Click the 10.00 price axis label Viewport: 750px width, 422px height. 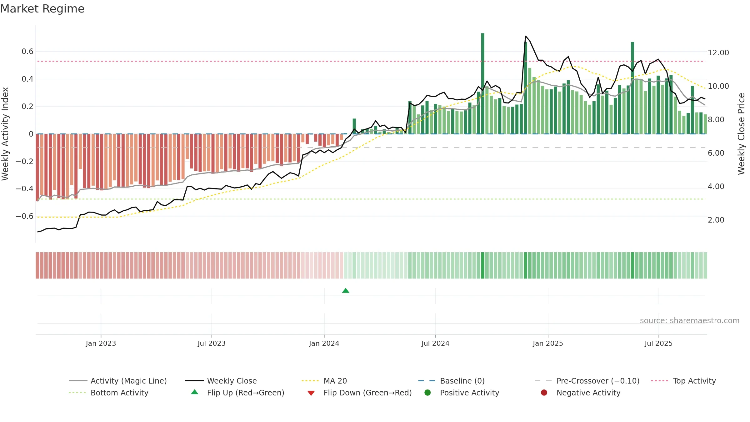point(718,86)
